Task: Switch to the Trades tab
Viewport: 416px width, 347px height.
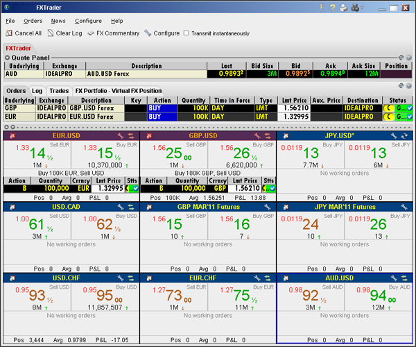Action: (x=59, y=91)
